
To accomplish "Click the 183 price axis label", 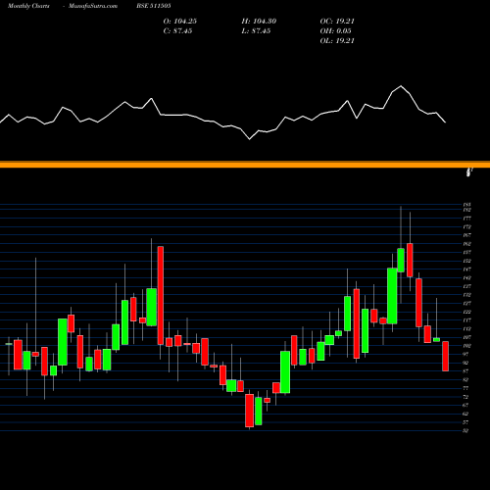I will point(466,205).
